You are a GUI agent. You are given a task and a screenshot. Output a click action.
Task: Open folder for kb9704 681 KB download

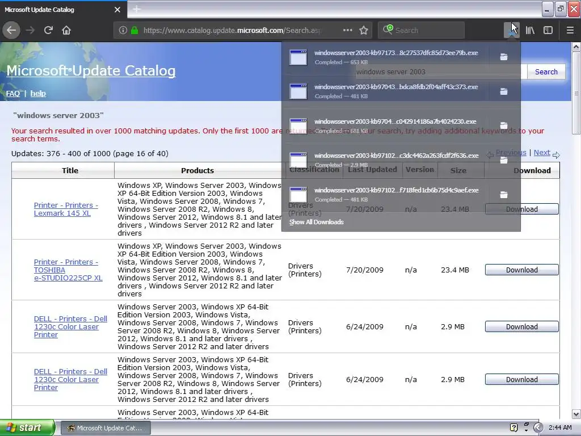504,125
